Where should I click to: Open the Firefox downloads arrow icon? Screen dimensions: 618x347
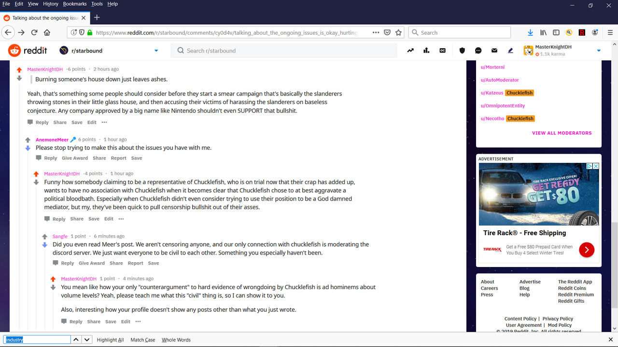[530, 32]
